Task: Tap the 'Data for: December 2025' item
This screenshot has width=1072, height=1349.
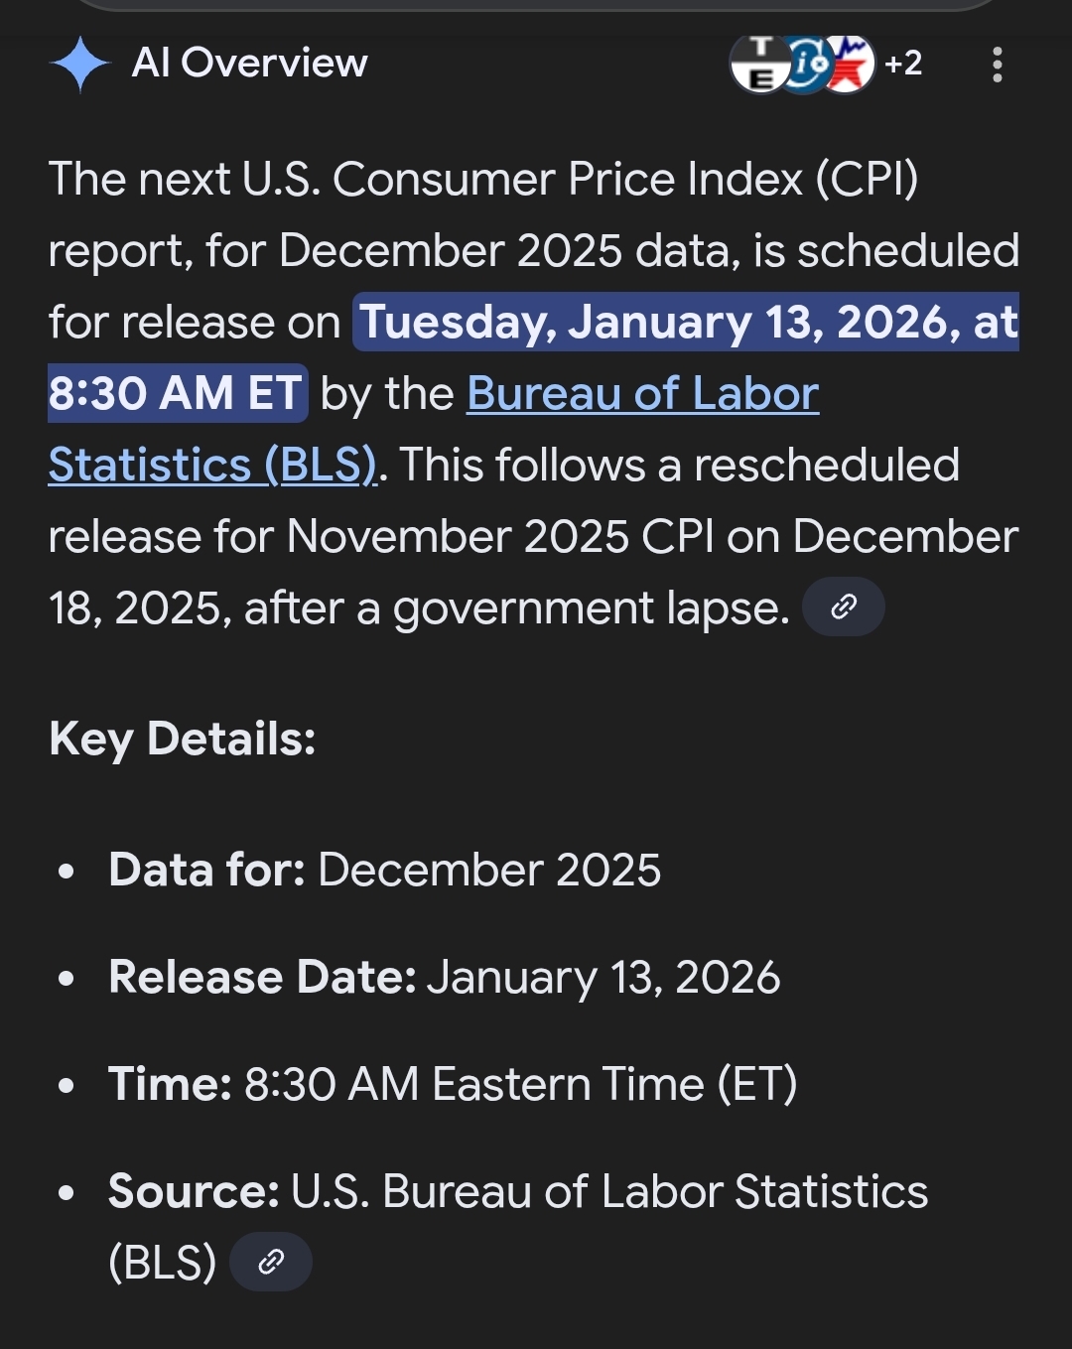Action: pyautogui.click(x=384, y=871)
